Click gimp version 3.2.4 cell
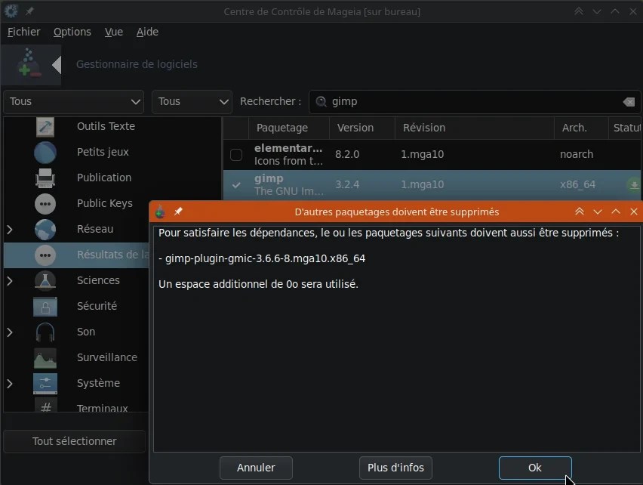 [347, 185]
